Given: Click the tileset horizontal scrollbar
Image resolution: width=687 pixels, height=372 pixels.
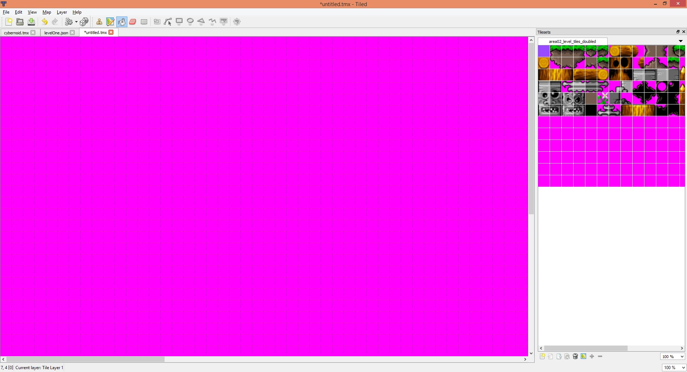Looking at the screenshot, I should (586, 348).
